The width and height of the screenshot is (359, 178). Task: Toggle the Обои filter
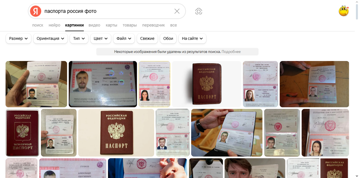coord(168,39)
